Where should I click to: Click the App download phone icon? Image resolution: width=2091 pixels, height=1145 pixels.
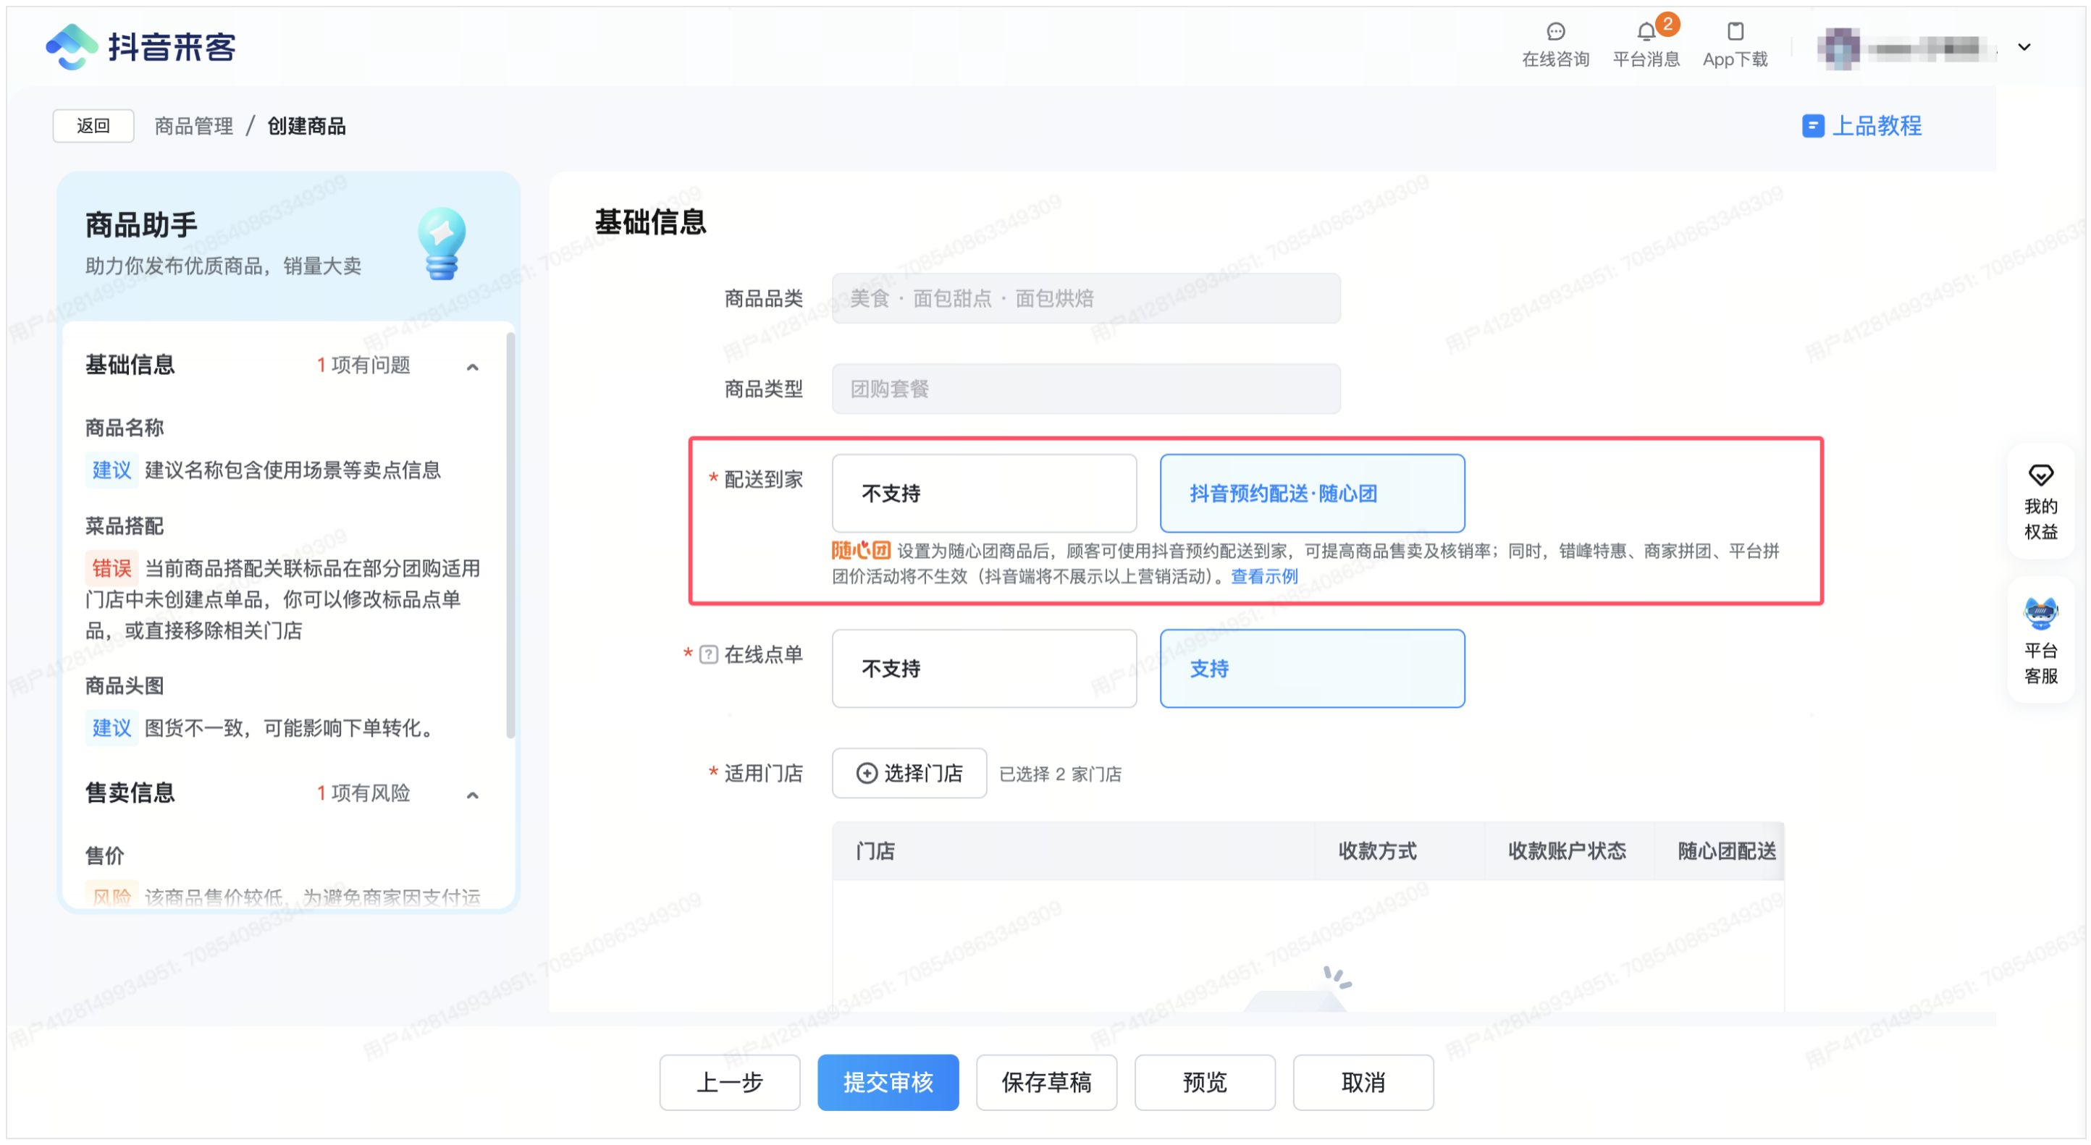click(1735, 32)
